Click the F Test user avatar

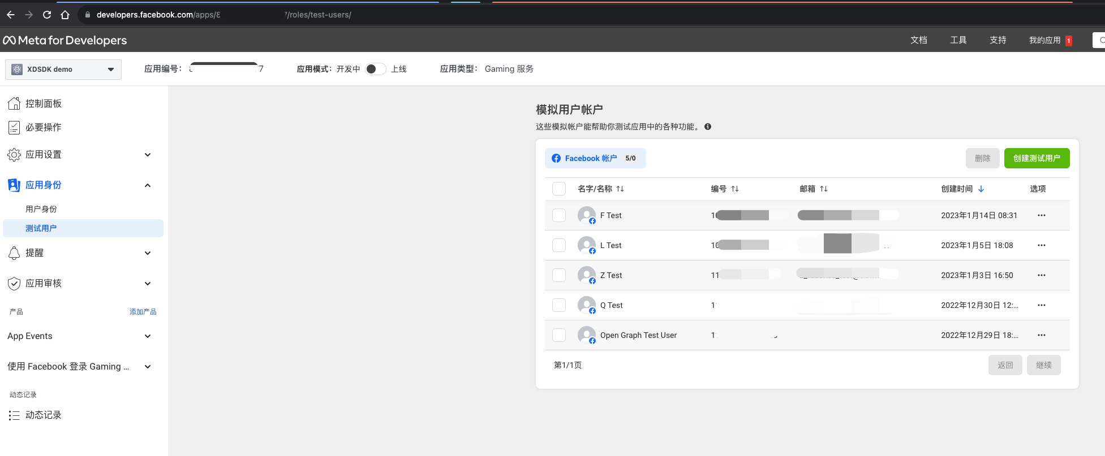pos(587,215)
